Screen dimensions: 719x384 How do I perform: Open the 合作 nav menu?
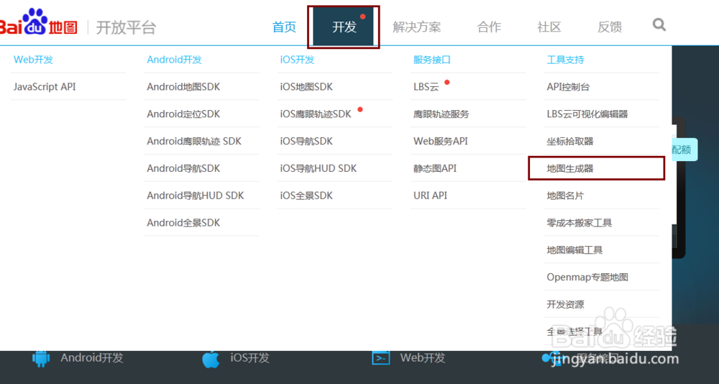pos(489,27)
